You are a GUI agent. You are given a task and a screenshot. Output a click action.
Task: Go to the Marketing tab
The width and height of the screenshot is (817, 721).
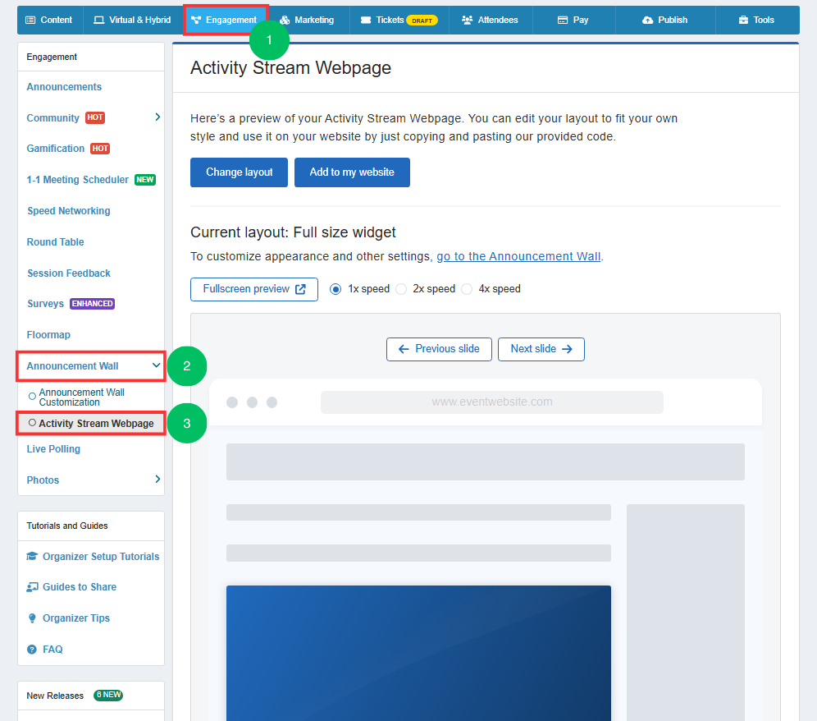click(307, 20)
